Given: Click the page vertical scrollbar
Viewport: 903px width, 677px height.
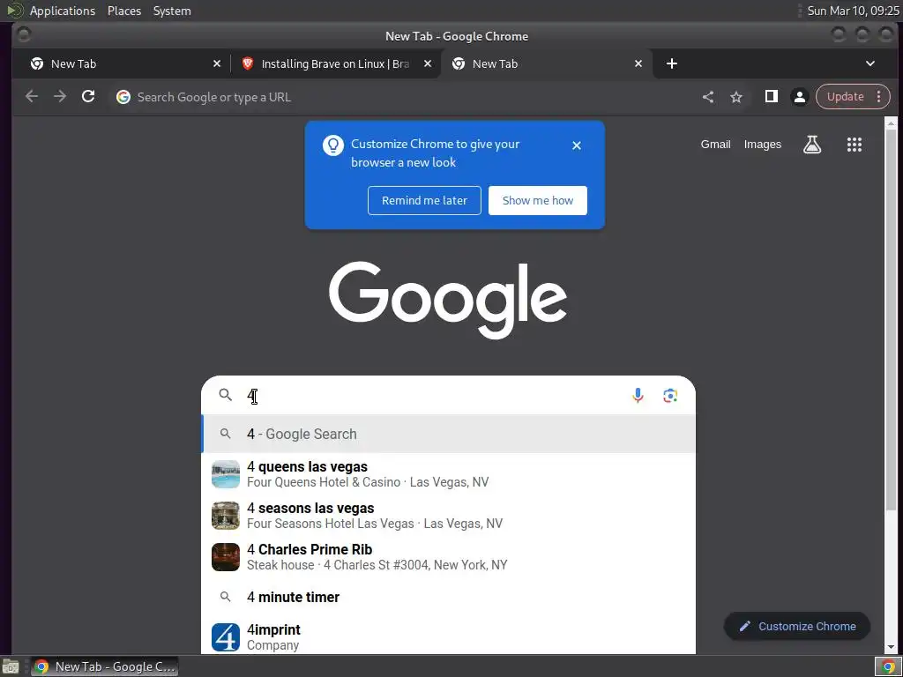Looking at the screenshot, I should 891,319.
